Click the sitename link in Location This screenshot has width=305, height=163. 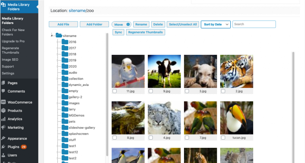[77, 11]
